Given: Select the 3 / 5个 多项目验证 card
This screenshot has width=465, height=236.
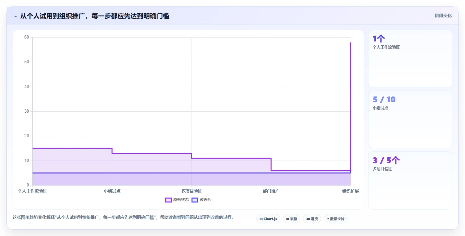Looking at the screenshot, I should [410, 180].
